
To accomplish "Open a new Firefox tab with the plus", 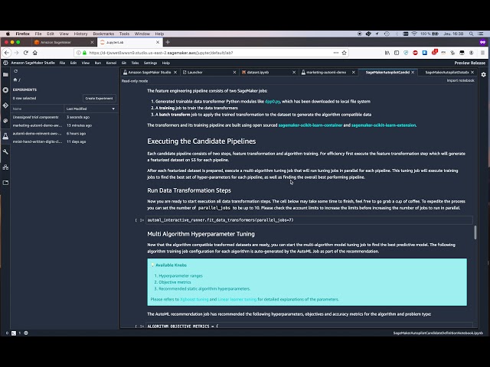I will point(168,42).
